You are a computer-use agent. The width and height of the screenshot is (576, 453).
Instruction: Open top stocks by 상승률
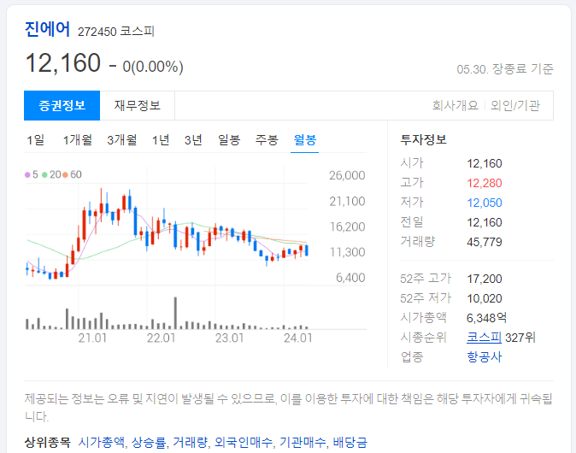tap(149, 442)
